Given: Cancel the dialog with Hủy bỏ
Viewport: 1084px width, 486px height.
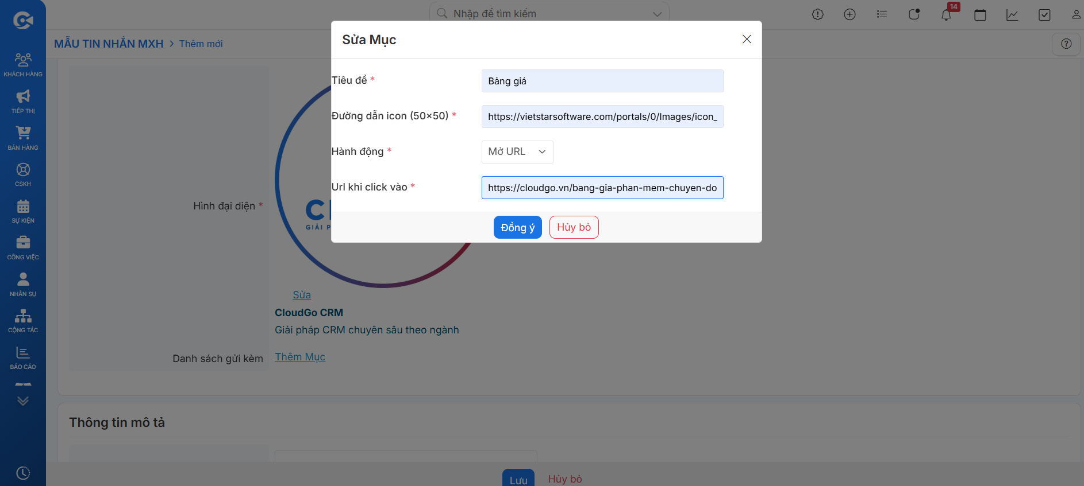Looking at the screenshot, I should (x=574, y=227).
